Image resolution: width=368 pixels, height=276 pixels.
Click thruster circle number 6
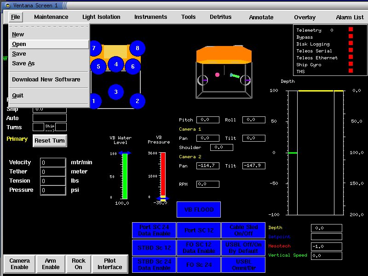tap(133, 67)
